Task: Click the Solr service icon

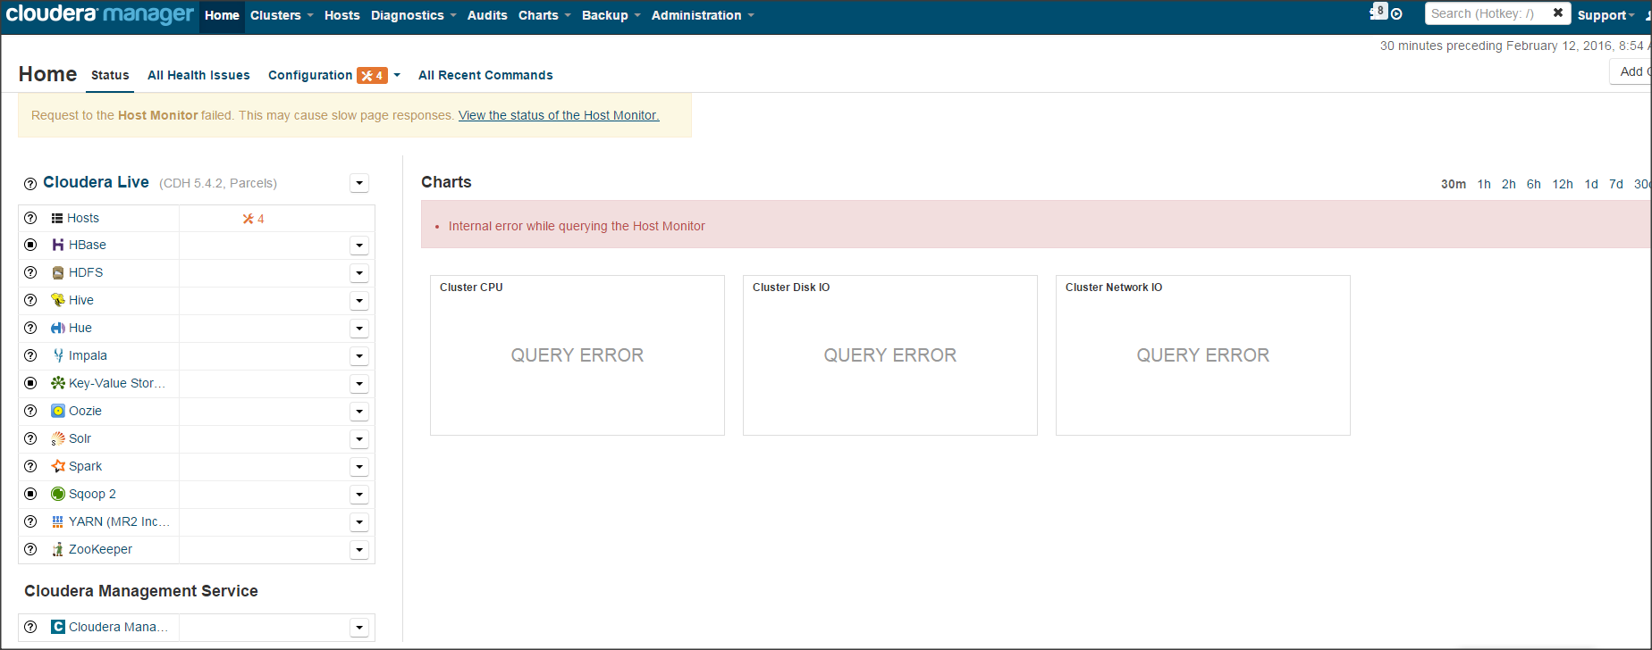Action: [x=58, y=438]
